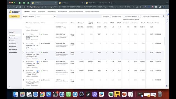This screenshot has height=99, width=176.
Task: Open three-dot menu of Egr _Deal campaign
Action: point(39,43)
